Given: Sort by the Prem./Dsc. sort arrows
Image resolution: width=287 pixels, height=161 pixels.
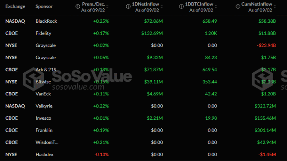Looking at the screenshot, I should pyautogui.click(x=108, y=7).
